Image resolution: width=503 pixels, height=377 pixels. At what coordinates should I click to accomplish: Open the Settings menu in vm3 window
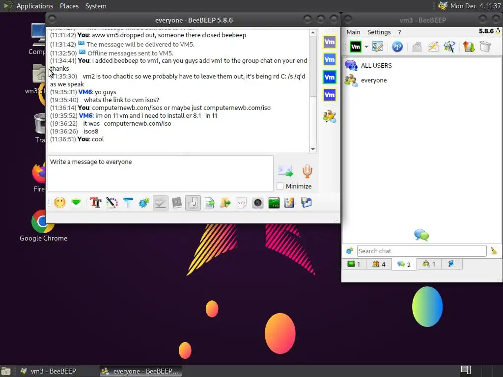[379, 32]
